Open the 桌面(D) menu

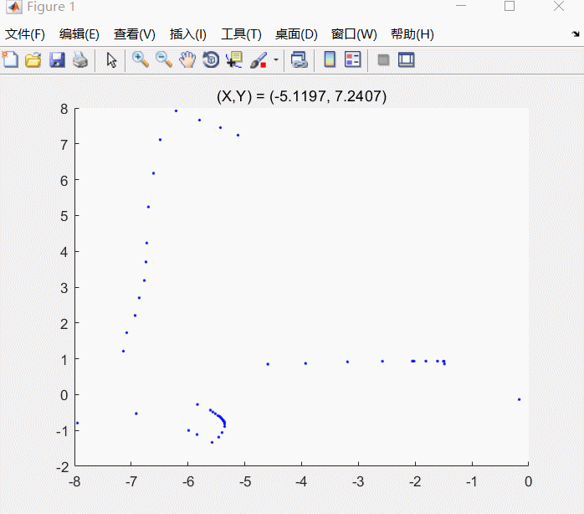[x=296, y=34]
